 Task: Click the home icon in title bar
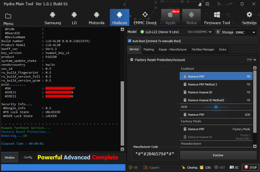[x=207, y=4]
